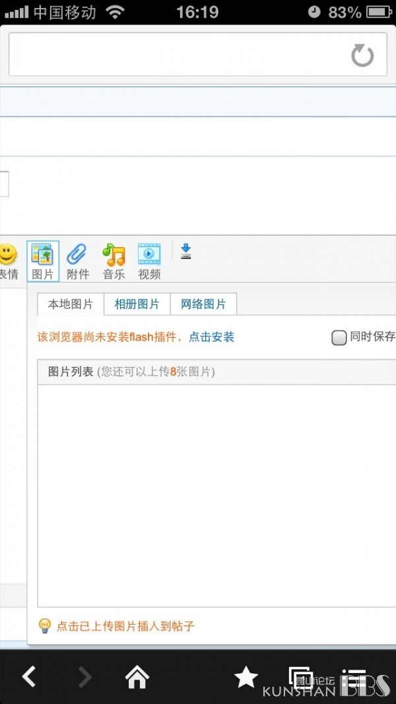Click the empty 图片列表 upload area
The image size is (396, 704).
pos(216,496)
